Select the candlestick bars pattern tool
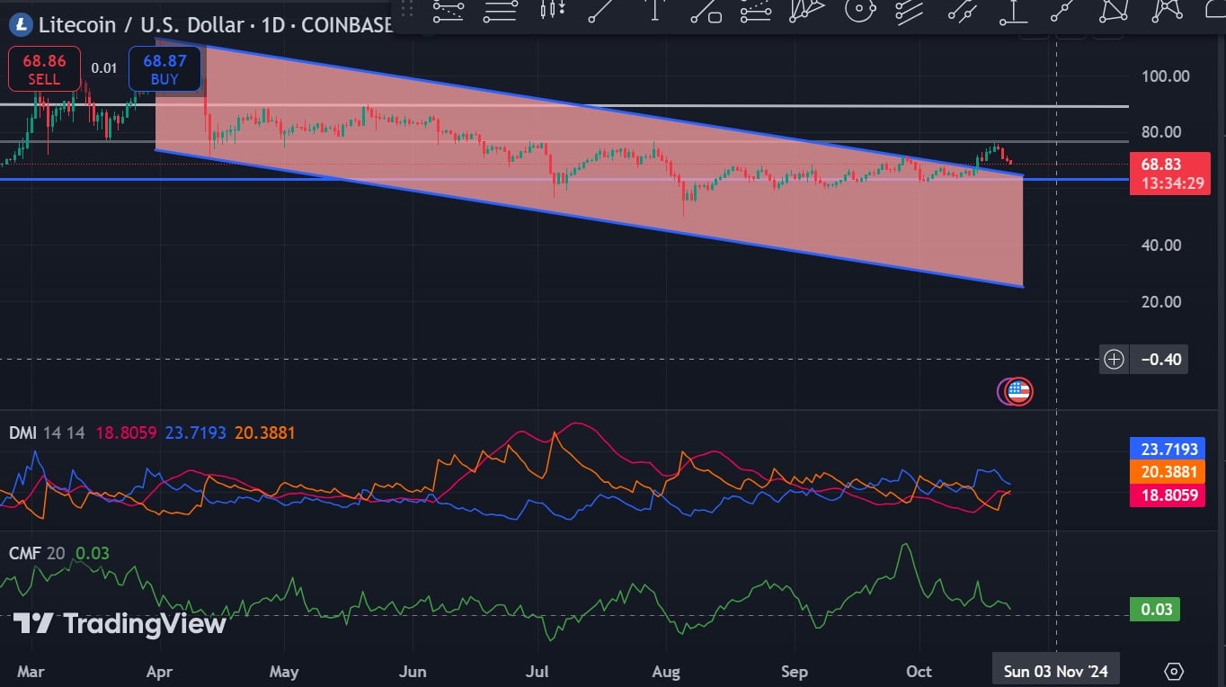The height and width of the screenshot is (687, 1226). tap(552, 11)
